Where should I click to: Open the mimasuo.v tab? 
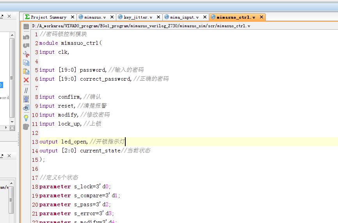pyautogui.click(x=94, y=17)
